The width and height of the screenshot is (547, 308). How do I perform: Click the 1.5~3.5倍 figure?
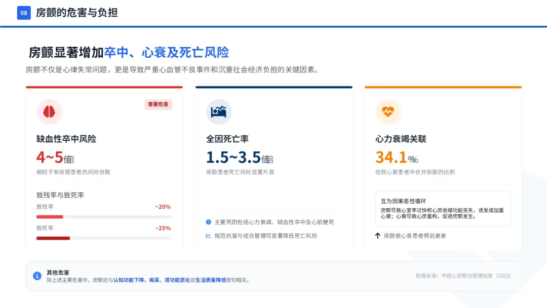click(x=240, y=158)
